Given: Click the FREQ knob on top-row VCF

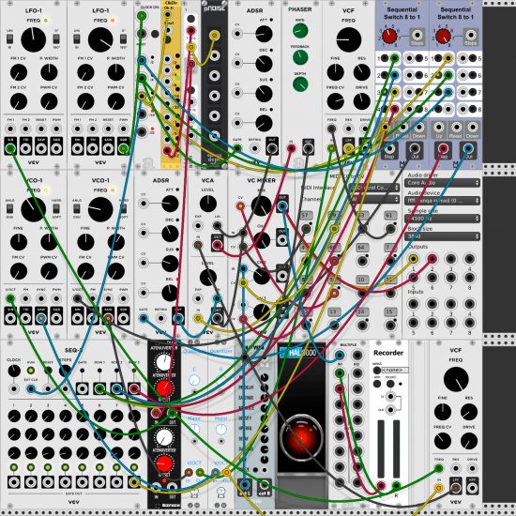Looking at the screenshot, I should click(x=349, y=39).
